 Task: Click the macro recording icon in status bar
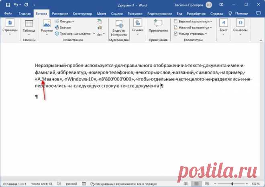[84, 184]
